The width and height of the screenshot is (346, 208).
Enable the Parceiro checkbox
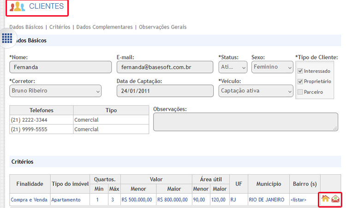coord(300,92)
